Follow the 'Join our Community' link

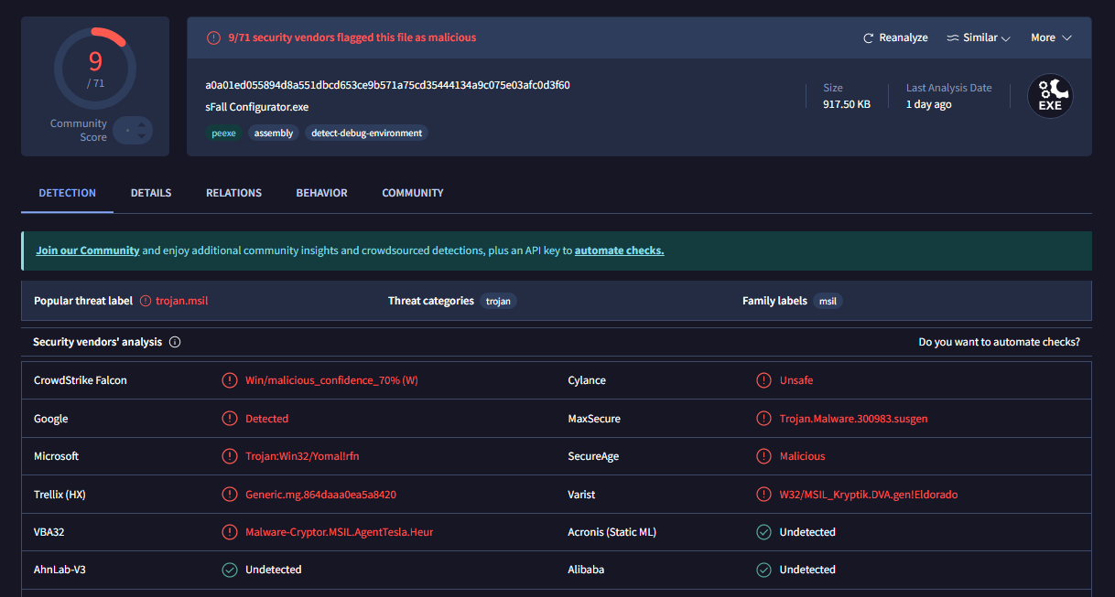pos(88,251)
